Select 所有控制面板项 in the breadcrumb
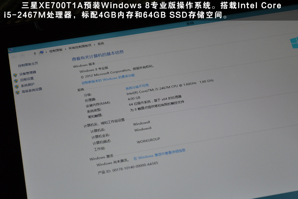298x199 pixels. (x=80, y=47)
